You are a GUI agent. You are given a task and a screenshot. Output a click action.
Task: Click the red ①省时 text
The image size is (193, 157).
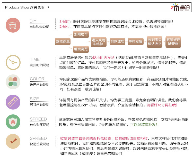64,22
